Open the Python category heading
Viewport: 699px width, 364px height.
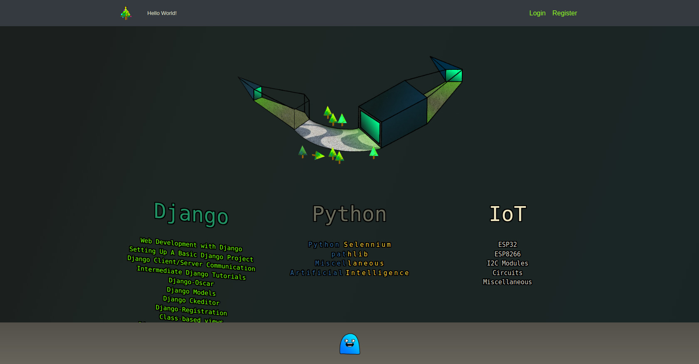tap(349, 214)
